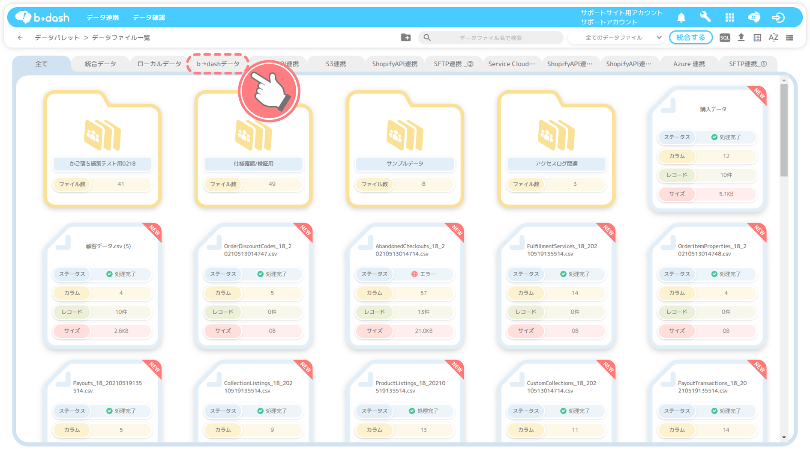Click the back arrow in breadcrumb
The height and width of the screenshot is (455, 810).
[x=20, y=38]
